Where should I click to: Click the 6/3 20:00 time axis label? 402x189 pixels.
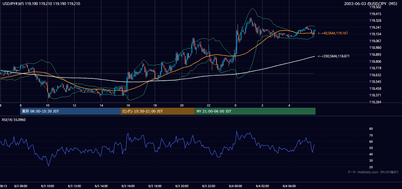(x=182, y=186)
